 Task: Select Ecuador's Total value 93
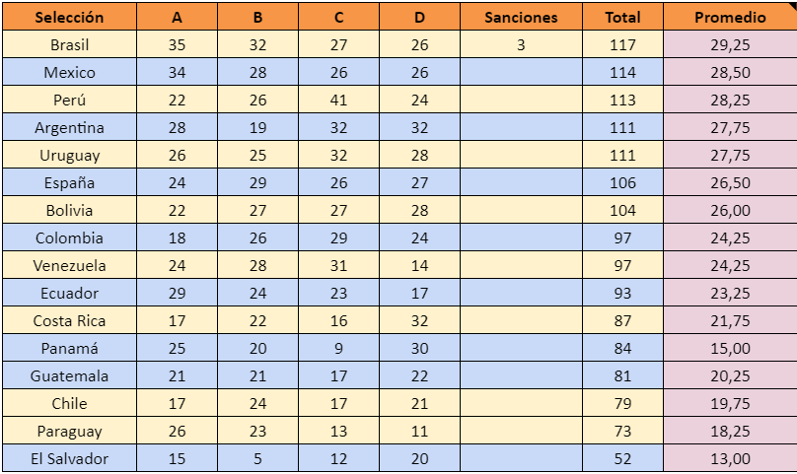(x=622, y=293)
